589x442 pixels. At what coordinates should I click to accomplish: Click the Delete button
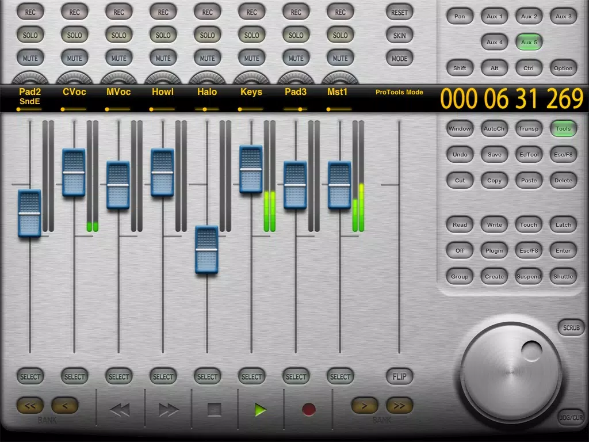pyautogui.click(x=564, y=180)
